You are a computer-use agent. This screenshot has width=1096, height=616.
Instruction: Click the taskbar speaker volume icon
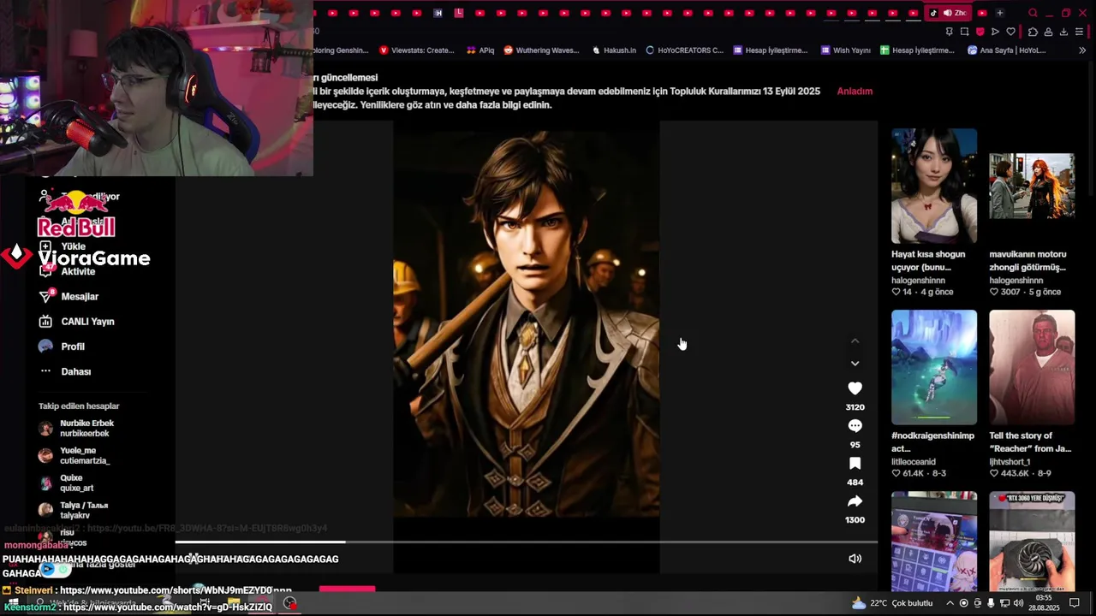[1018, 603]
